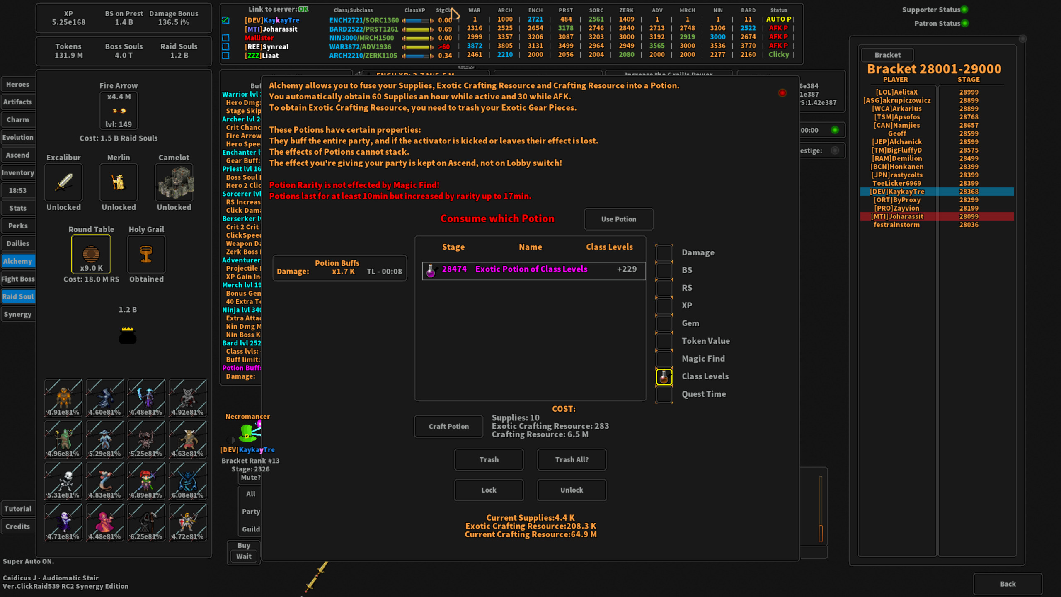Open the Fight Boss tab

[18, 279]
